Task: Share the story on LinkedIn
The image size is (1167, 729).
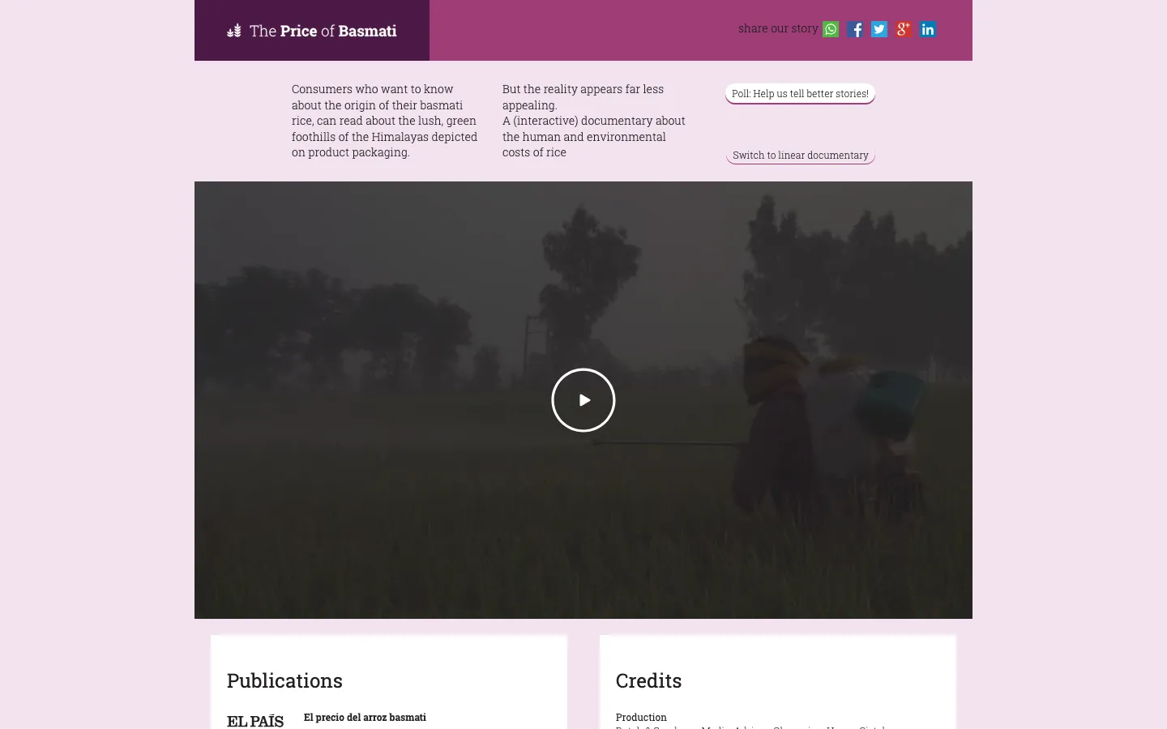Action: (928, 29)
